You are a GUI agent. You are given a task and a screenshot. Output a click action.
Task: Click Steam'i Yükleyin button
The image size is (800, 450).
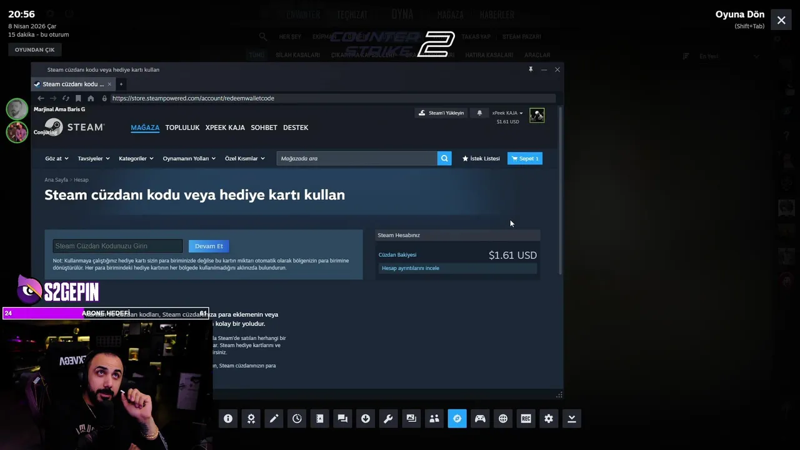(441, 113)
